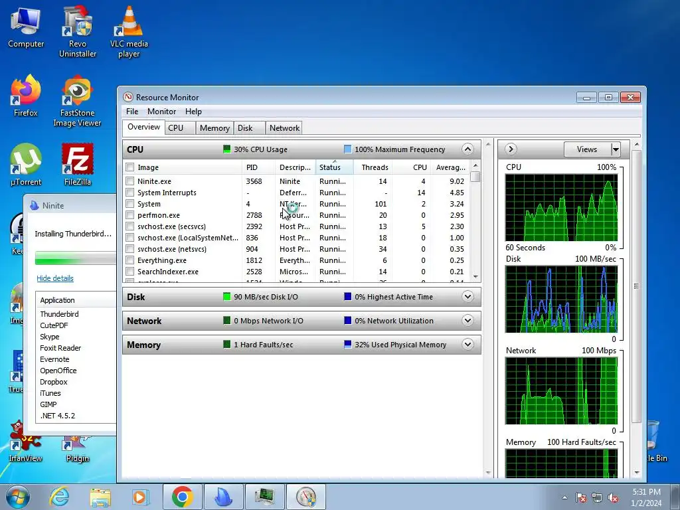Switch to the Network tab
The width and height of the screenshot is (680, 510).
(284, 128)
